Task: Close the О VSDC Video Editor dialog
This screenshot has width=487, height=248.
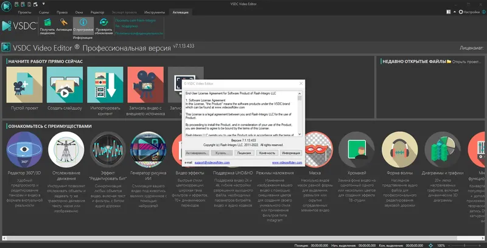Action: click(301, 84)
